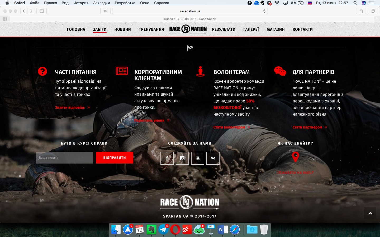Viewport: 380px width, 237px height.
Task: Open a new Safari tab
Action: point(377,19)
